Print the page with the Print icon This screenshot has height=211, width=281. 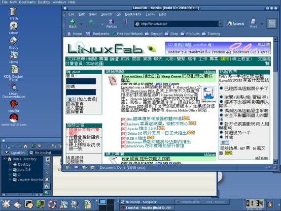click(254, 23)
